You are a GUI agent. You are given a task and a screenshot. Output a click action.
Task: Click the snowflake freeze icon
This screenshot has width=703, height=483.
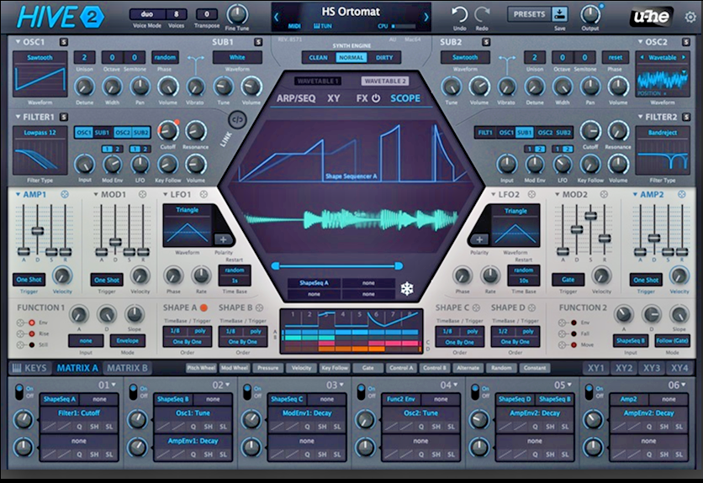click(407, 290)
